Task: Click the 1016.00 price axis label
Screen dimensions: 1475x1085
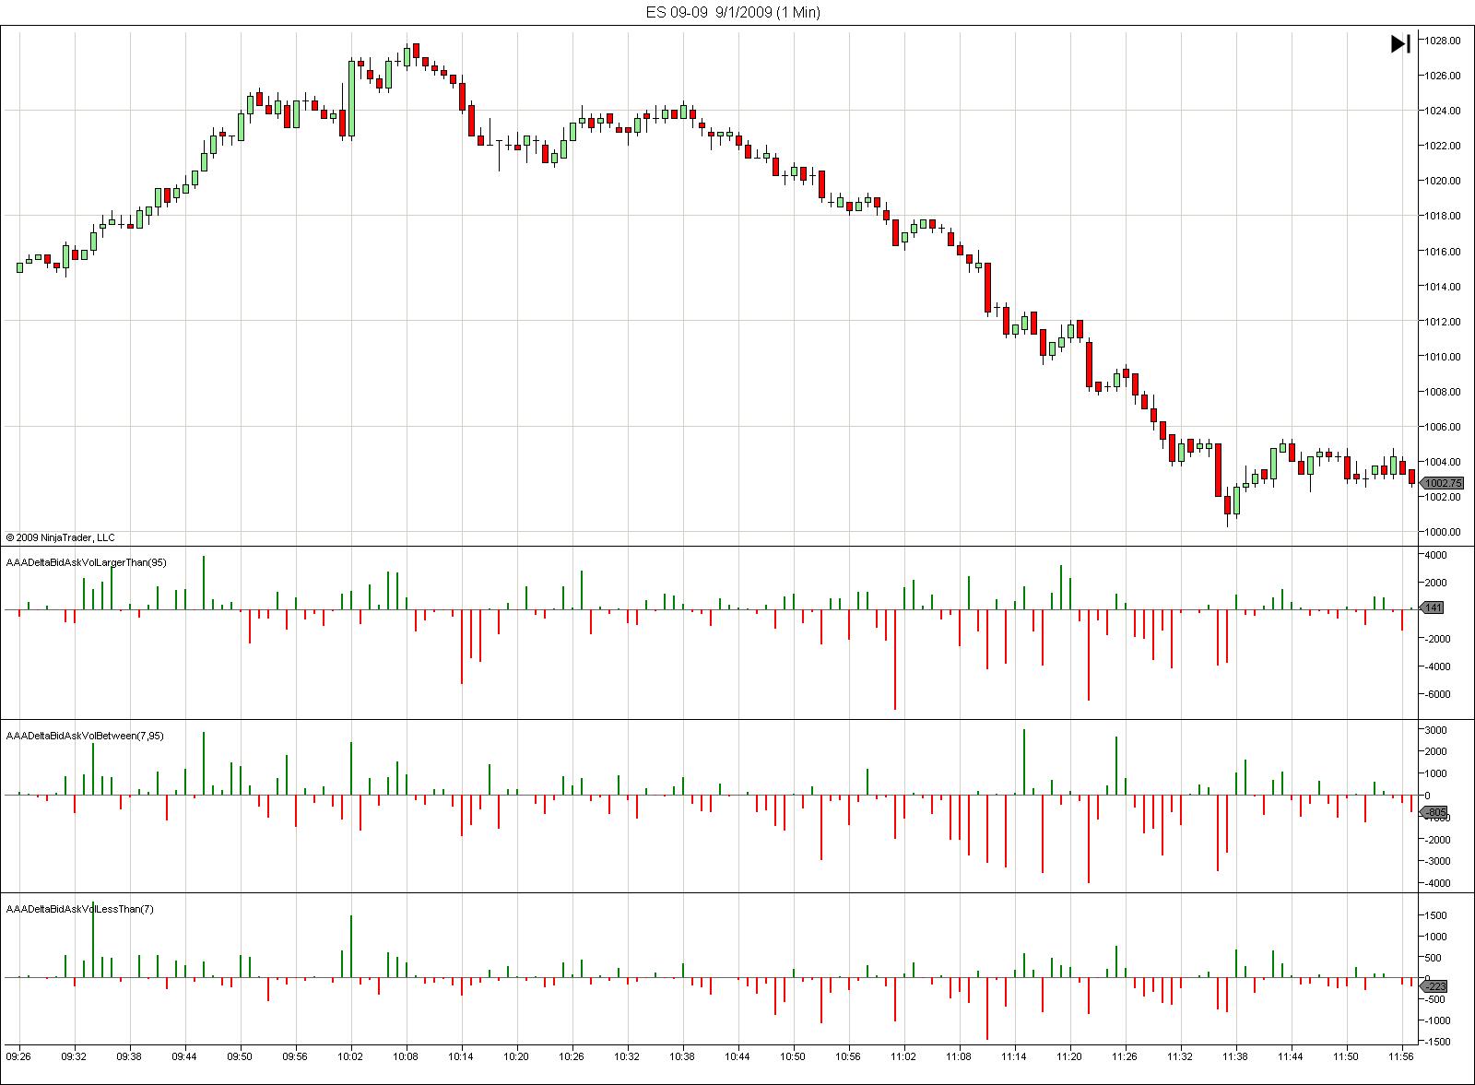Action: 1443,252
